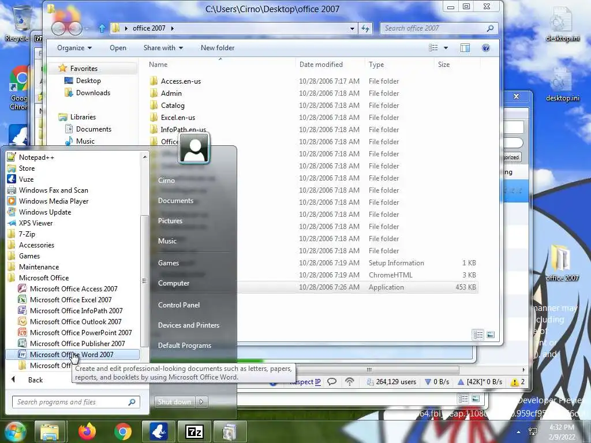Click Open in the Explorer toolbar

coord(118,48)
